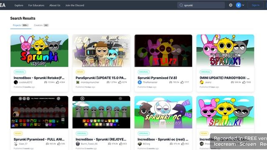Go to About Us
267x150 pixels.
(55, 5)
